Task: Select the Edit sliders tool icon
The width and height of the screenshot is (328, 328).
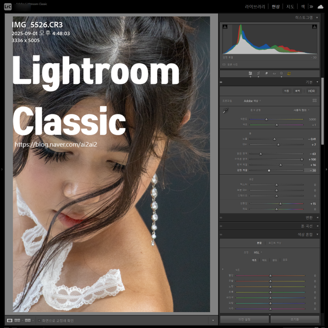Action: pyautogui.click(x=250, y=73)
